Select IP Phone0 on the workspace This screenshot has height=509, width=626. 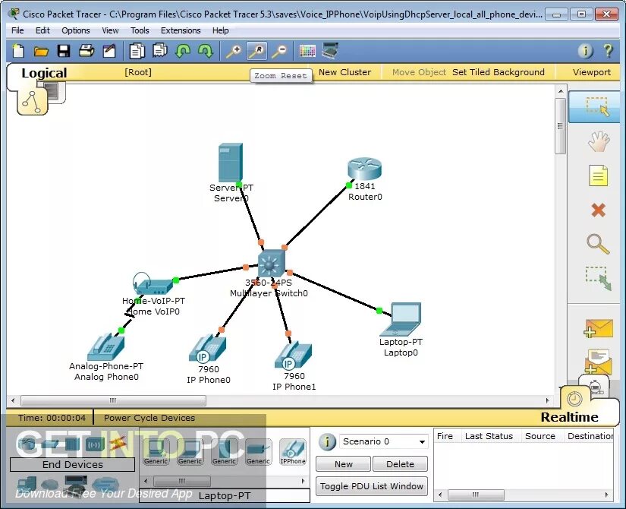point(207,350)
